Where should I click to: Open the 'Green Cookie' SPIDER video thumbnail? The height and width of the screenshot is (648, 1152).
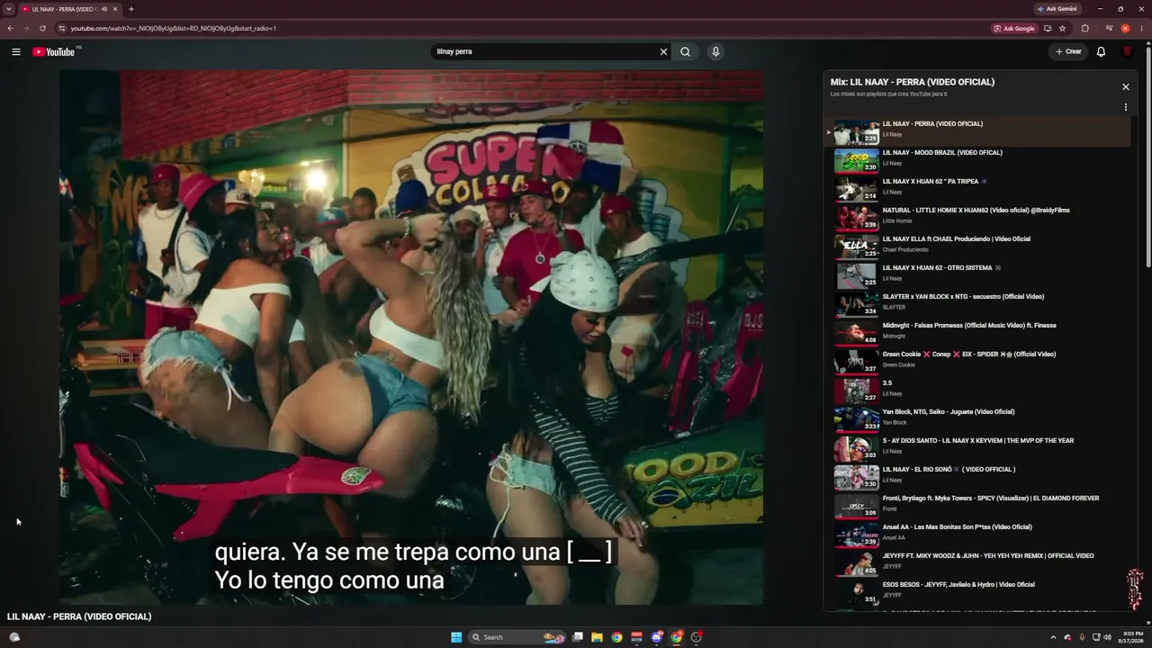coord(856,362)
